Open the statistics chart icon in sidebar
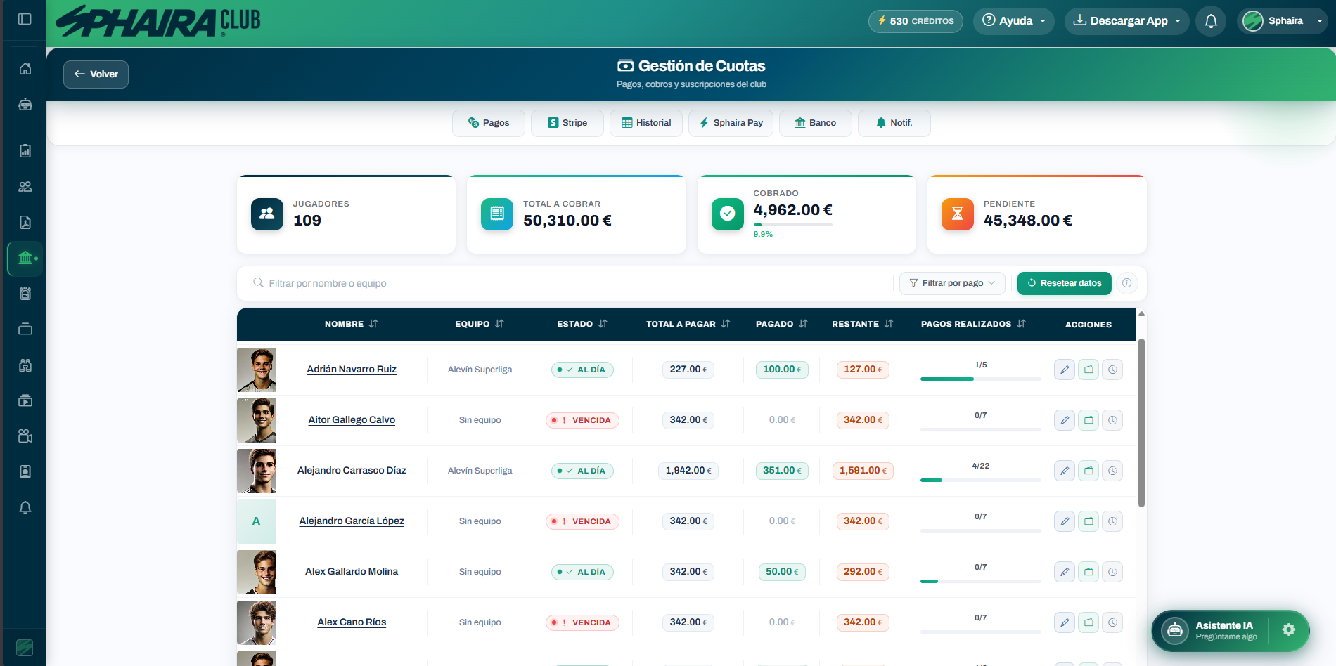This screenshot has width=1336, height=666. 25,150
